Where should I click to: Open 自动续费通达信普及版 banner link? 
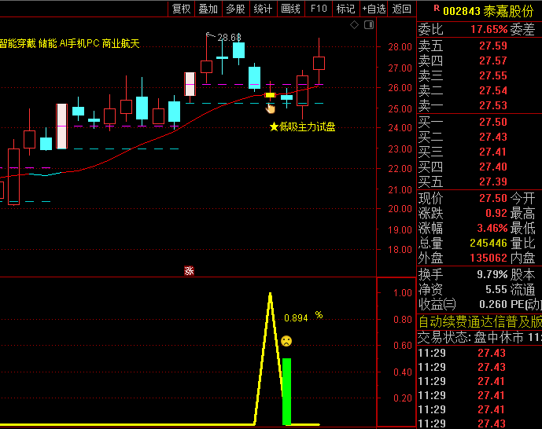pyautogui.click(x=480, y=321)
